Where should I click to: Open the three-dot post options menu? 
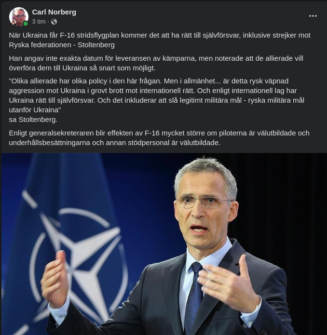point(313,16)
